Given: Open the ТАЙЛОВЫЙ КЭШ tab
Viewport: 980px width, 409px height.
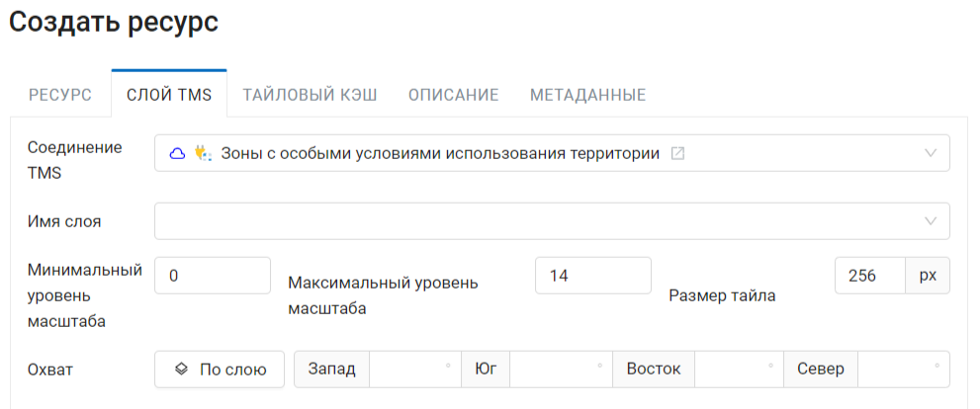Looking at the screenshot, I should (310, 96).
